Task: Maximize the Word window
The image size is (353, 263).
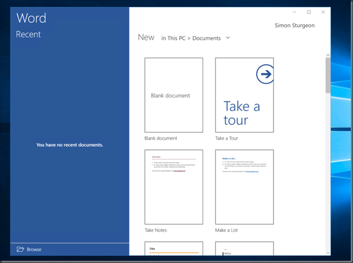Action: 309,12
